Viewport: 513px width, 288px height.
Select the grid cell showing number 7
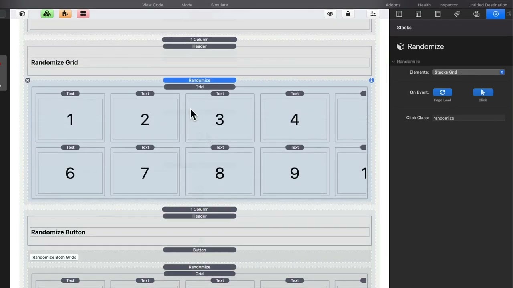[145, 173]
